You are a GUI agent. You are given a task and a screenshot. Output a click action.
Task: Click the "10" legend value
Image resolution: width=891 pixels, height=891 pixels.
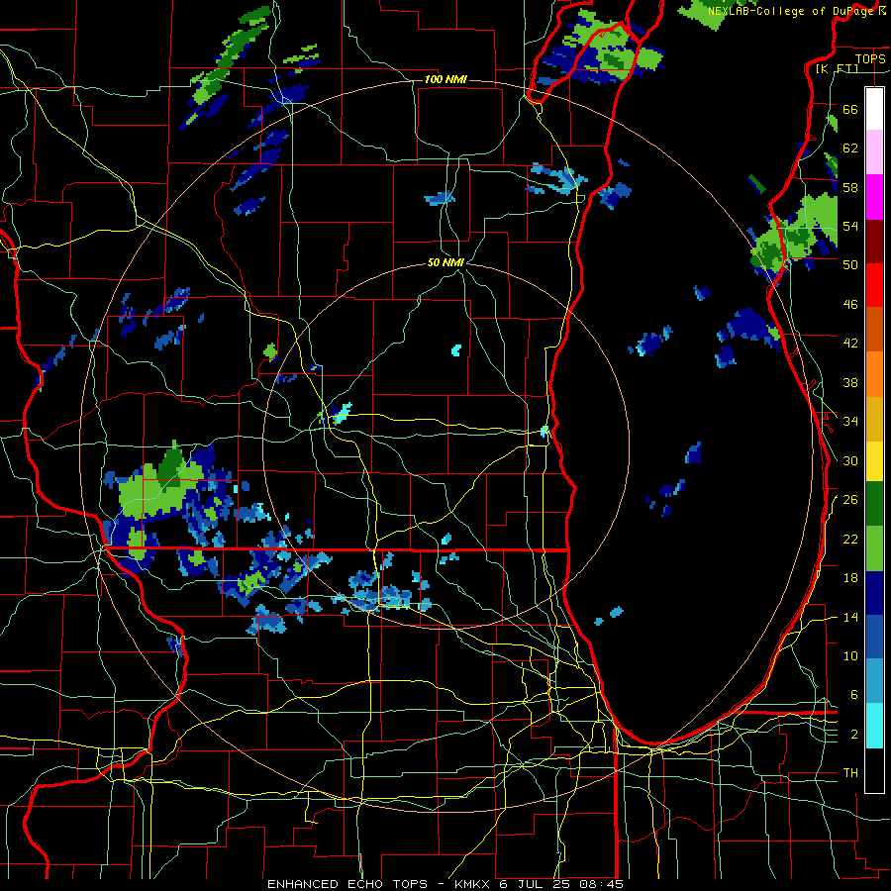tap(850, 655)
